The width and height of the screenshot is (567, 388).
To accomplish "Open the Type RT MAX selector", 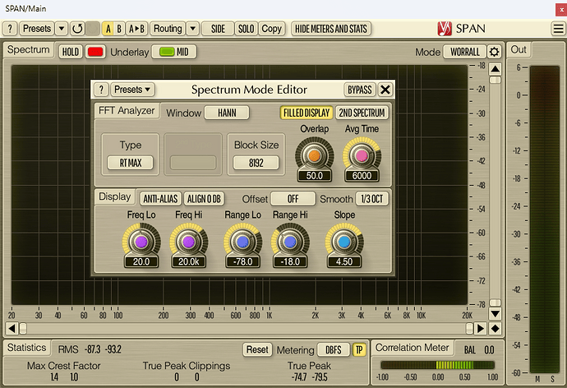I will pyautogui.click(x=130, y=163).
